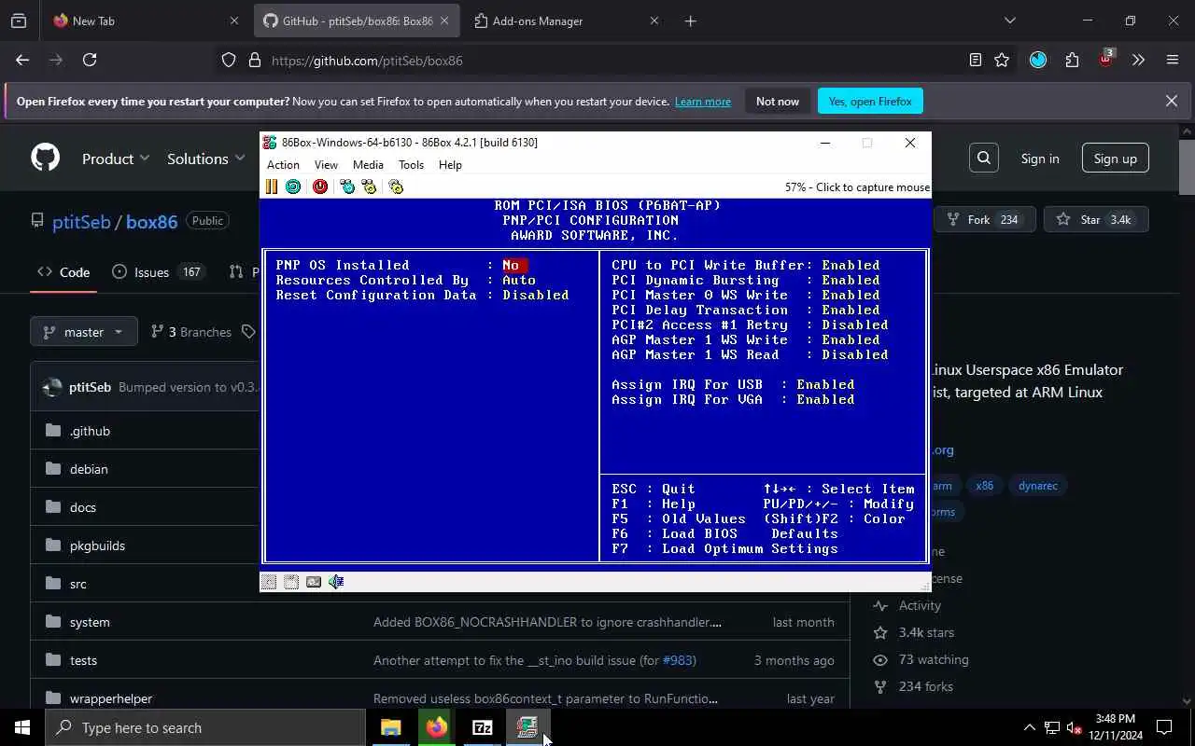Image resolution: width=1195 pixels, height=746 pixels.
Task: Click 'Yes, open Firefox' button
Action: (x=870, y=101)
